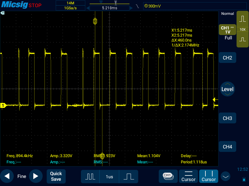Tap the battery status icon
This screenshot has height=186, width=249.
tap(244, 179)
